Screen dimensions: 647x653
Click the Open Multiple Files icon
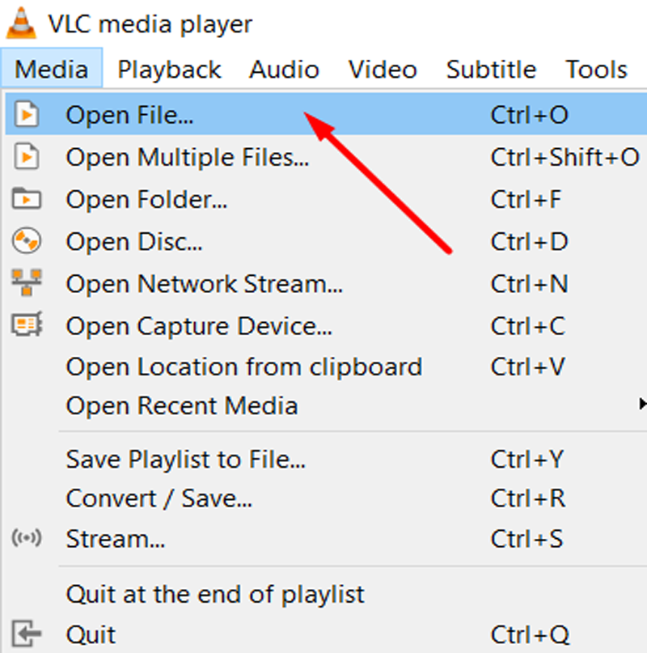(x=27, y=156)
